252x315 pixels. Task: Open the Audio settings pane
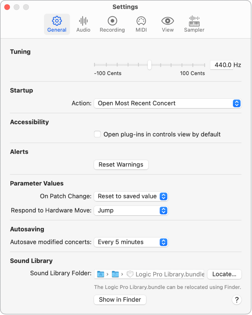[83, 24]
